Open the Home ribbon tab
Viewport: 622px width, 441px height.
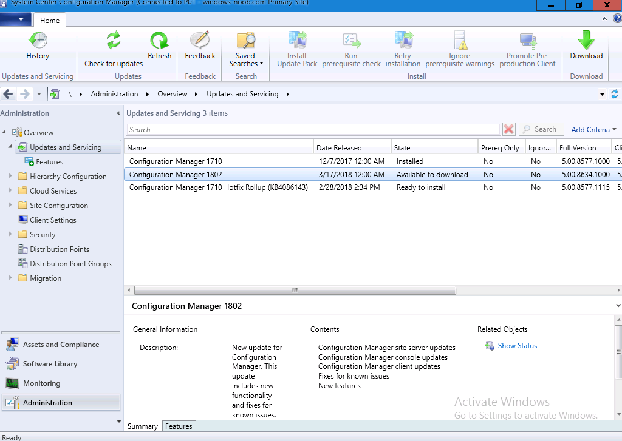50,20
